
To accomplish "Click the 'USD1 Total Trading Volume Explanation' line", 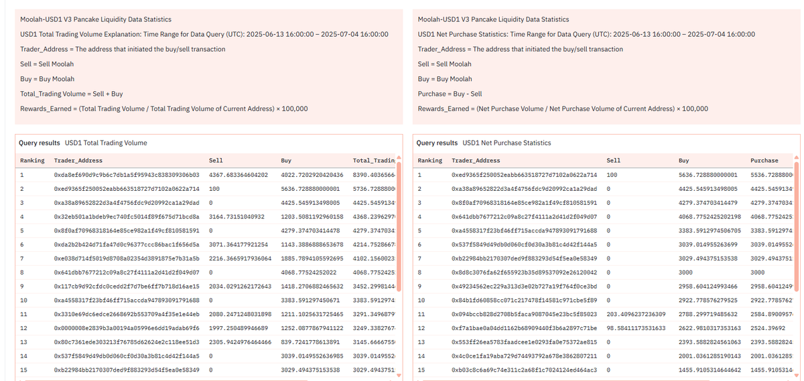I will (204, 33).
